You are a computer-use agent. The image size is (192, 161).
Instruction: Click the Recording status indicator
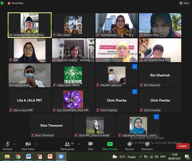(15, 3)
